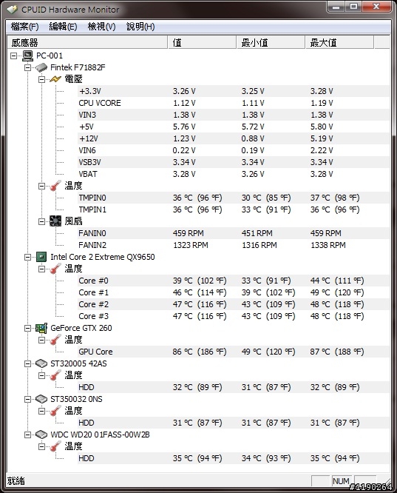This screenshot has width=397, height=493.
Task: Select the VBAT row
Action: [234, 174]
